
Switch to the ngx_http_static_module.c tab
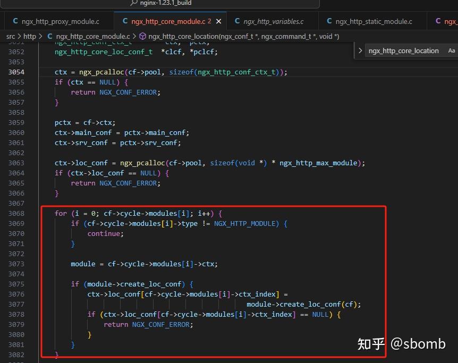[x=374, y=21]
